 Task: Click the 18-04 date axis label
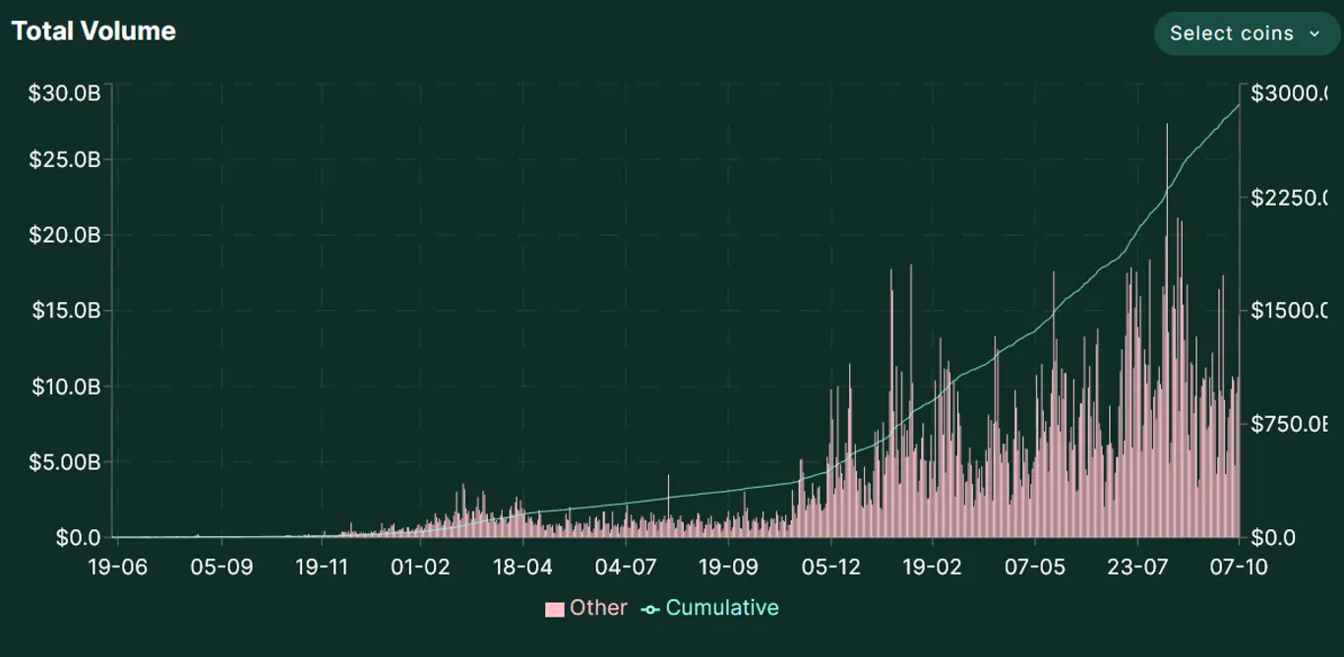(x=522, y=567)
